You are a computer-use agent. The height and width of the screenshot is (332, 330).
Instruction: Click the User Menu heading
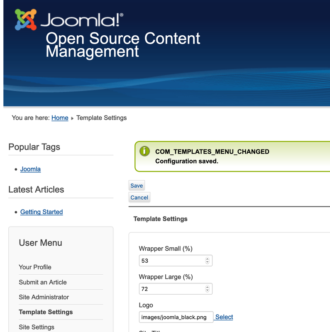pos(40,243)
